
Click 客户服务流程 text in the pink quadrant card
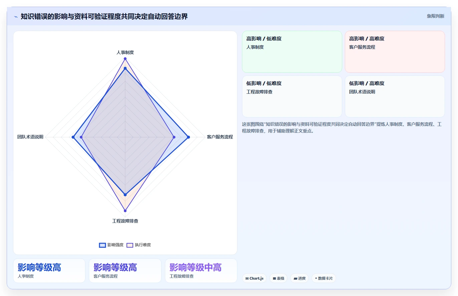pyautogui.click(x=362, y=47)
